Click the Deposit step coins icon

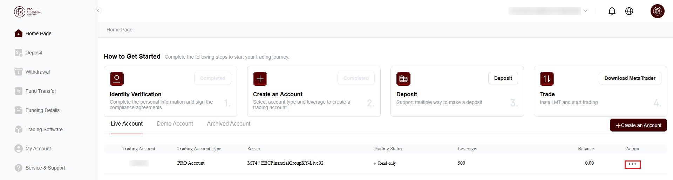click(403, 79)
